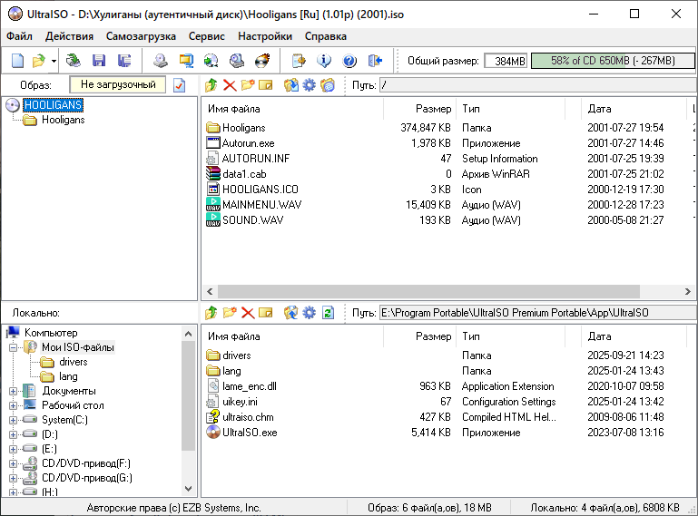This screenshot has height=516, width=698.
Task: Burn the image with the flaming disc icon
Action: pos(262,61)
